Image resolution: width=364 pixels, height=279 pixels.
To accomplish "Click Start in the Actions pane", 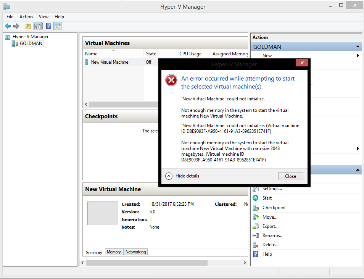I will click(267, 198).
